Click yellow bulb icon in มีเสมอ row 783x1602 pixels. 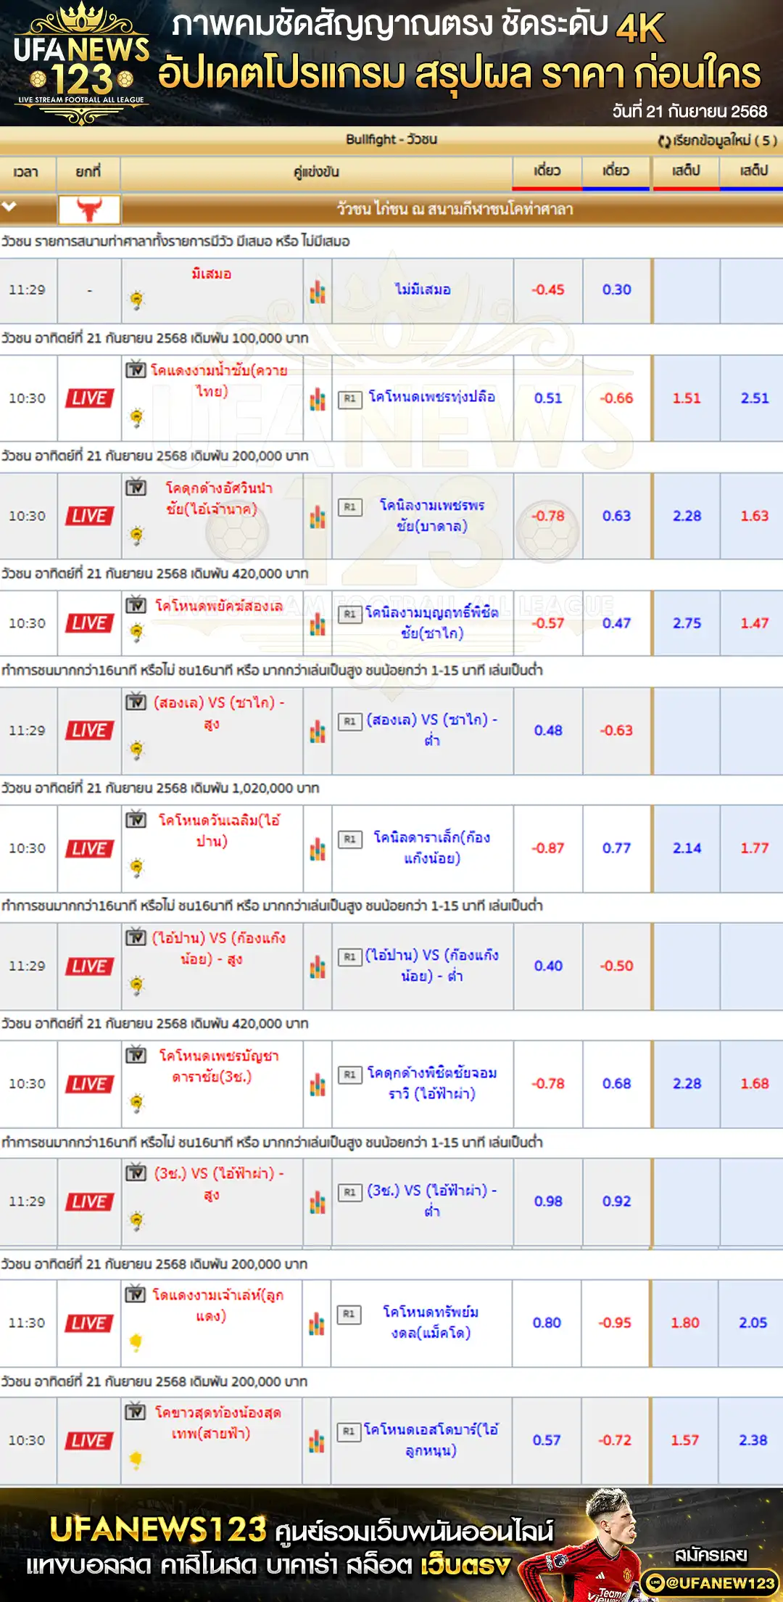[x=137, y=299]
